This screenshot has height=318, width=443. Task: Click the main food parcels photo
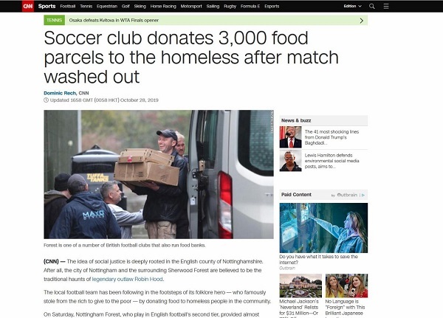159,175
